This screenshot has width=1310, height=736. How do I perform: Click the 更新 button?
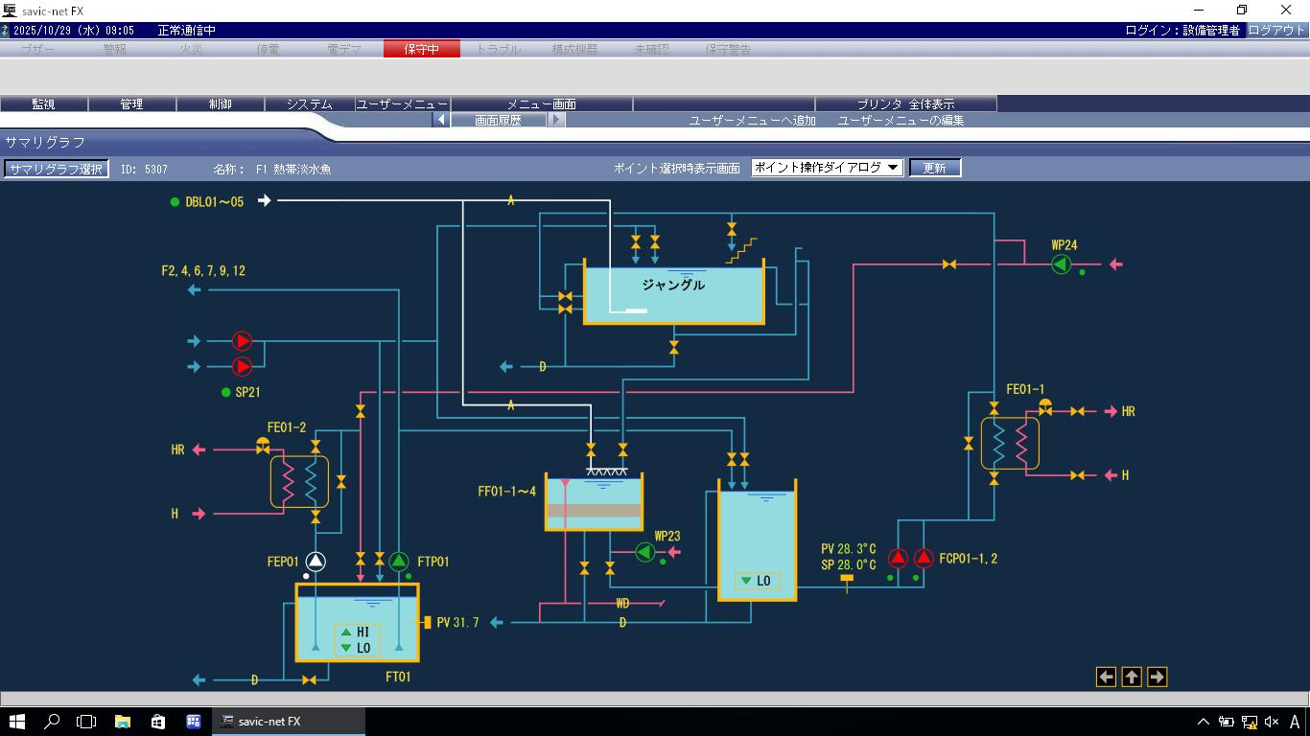[934, 168]
